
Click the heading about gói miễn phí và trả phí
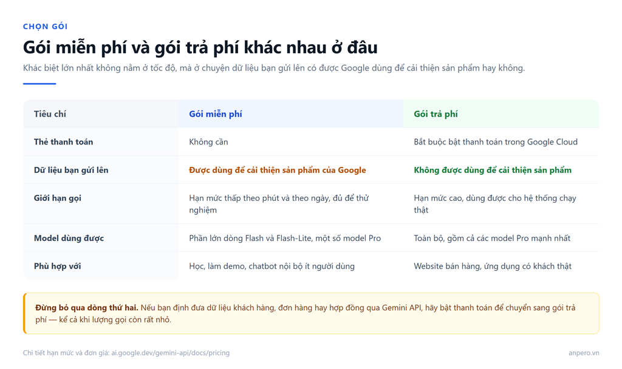tap(200, 47)
